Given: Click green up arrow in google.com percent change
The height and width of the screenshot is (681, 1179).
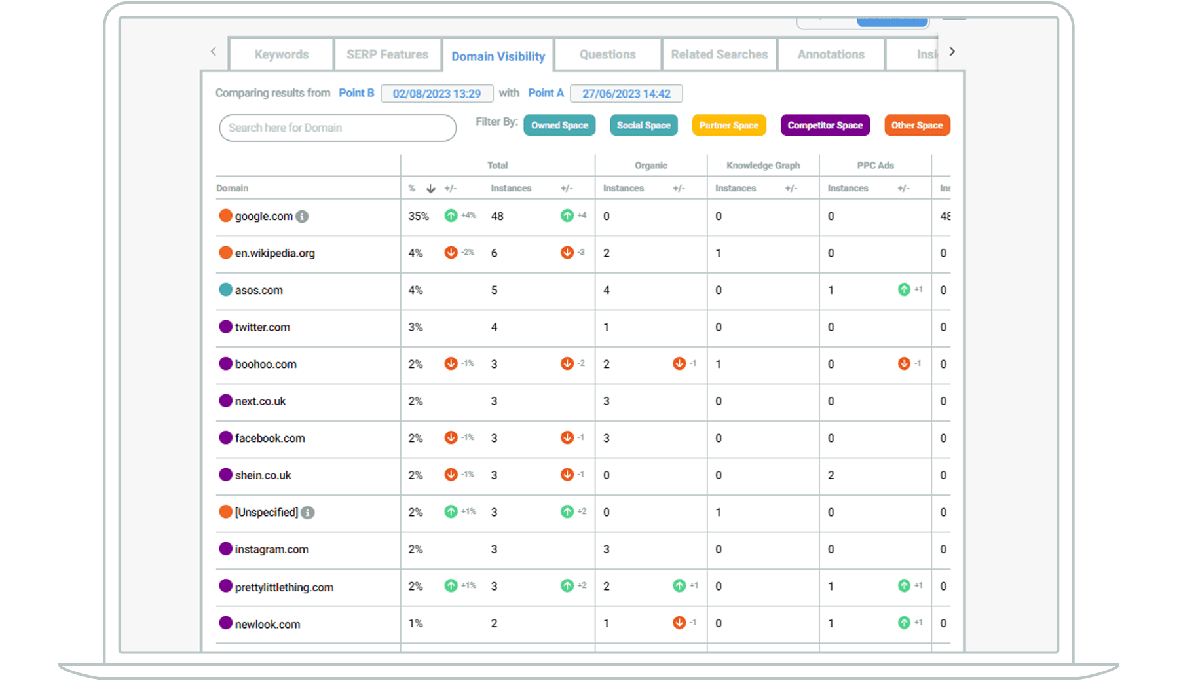Looking at the screenshot, I should pyautogui.click(x=451, y=215).
